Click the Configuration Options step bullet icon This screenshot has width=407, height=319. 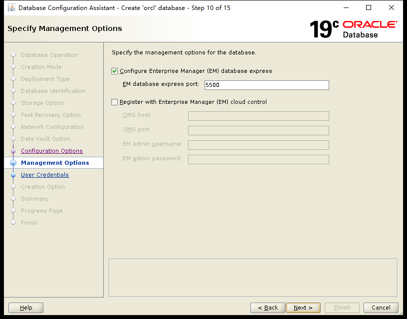click(x=13, y=151)
